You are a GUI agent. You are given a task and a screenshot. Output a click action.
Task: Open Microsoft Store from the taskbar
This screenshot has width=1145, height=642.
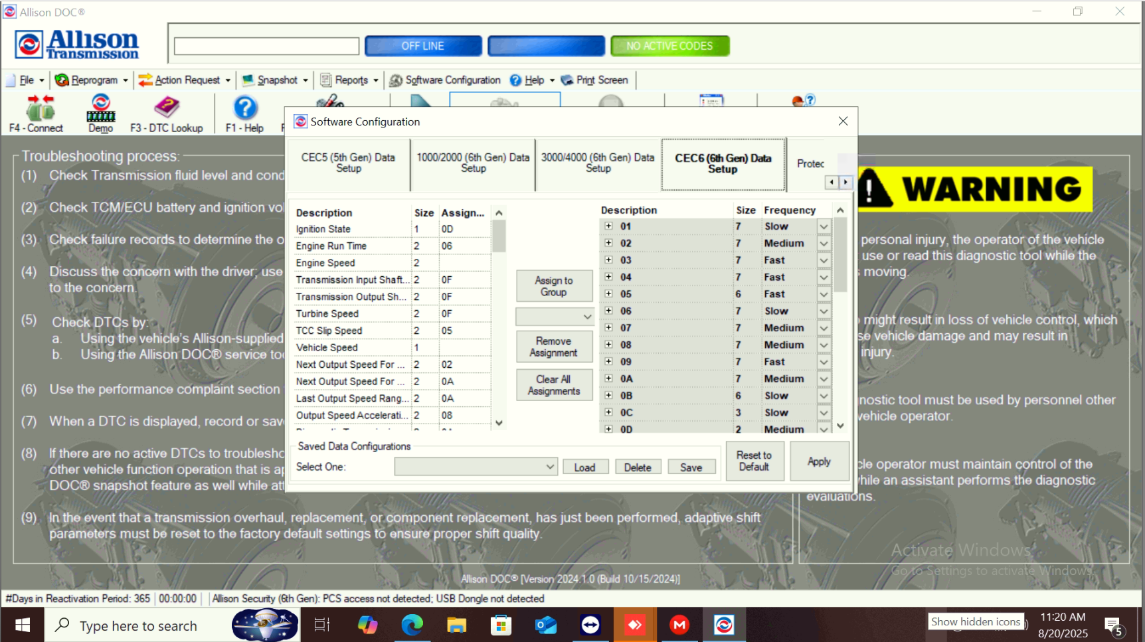point(501,625)
